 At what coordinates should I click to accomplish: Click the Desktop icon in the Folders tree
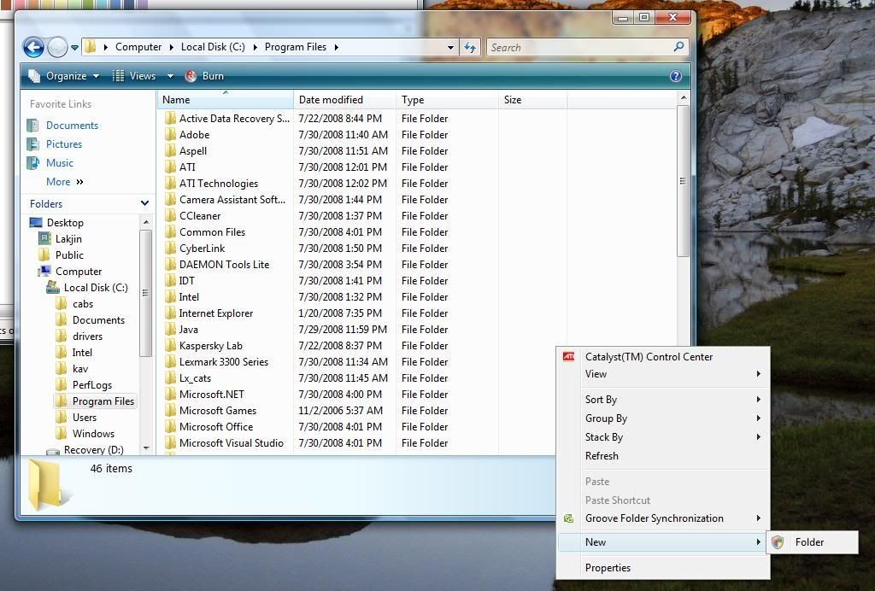click(x=36, y=222)
